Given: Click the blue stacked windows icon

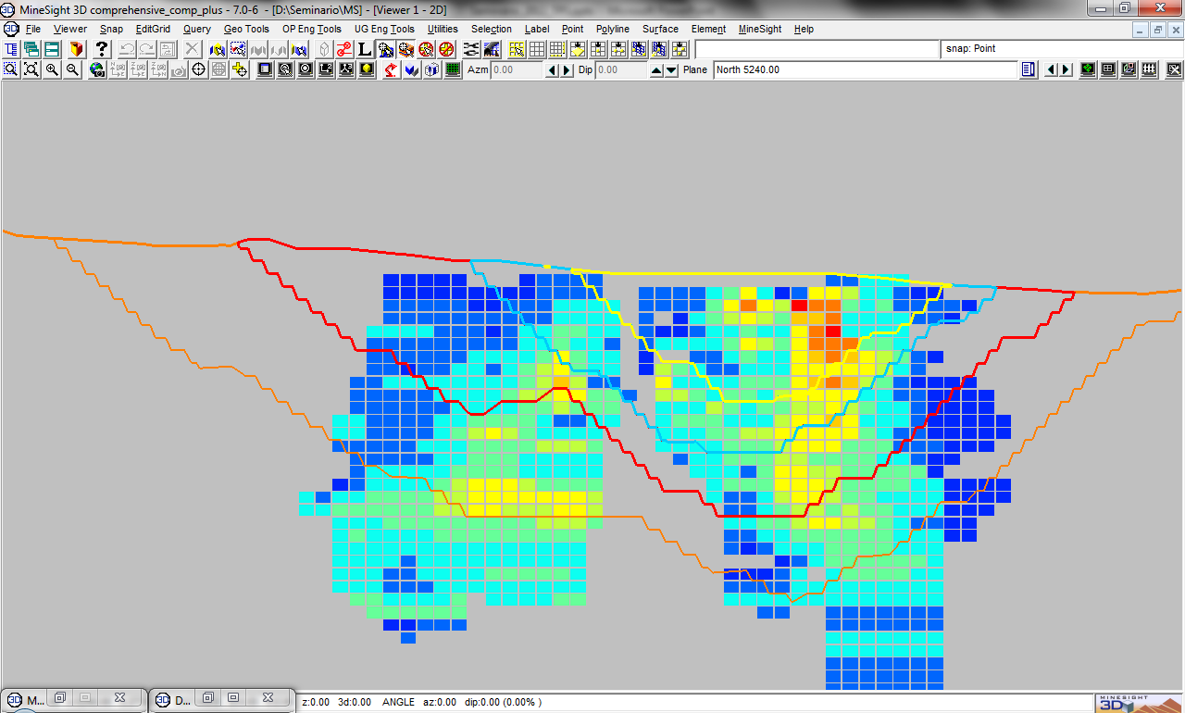Looking at the screenshot, I should pos(31,49).
